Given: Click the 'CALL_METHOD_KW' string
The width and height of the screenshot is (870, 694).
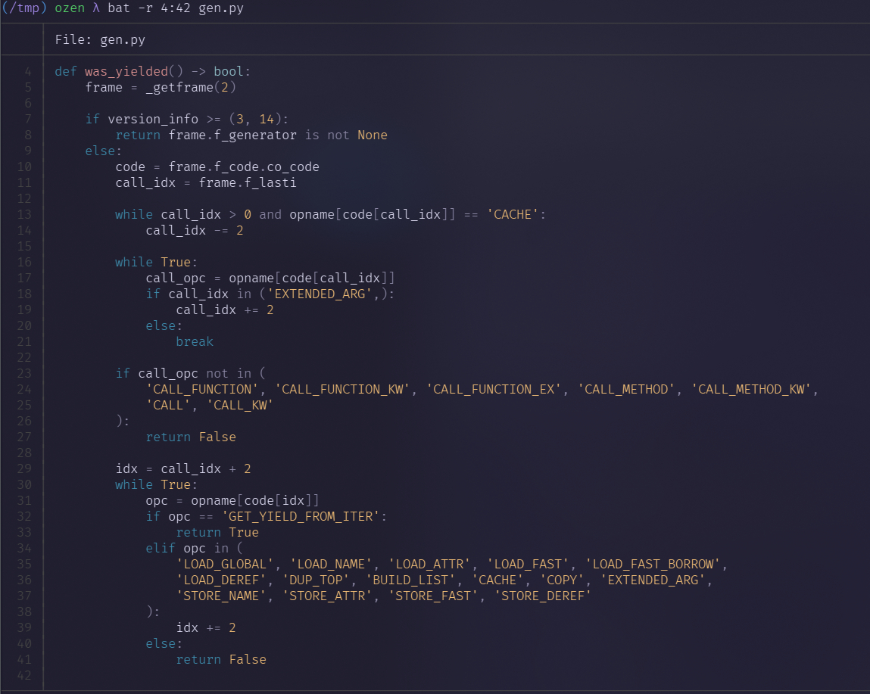Looking at the screenshot, I should click(751, 389).
